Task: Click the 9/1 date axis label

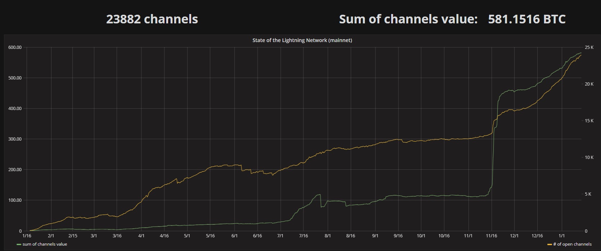Action: click(x=375, y=236)
